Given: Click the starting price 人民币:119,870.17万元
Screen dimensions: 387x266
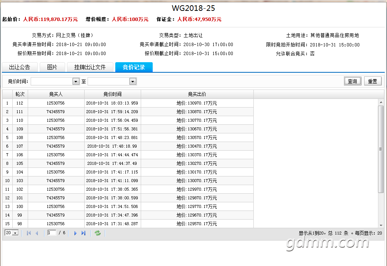Looking at the screenshot, I should coord(51,19).
